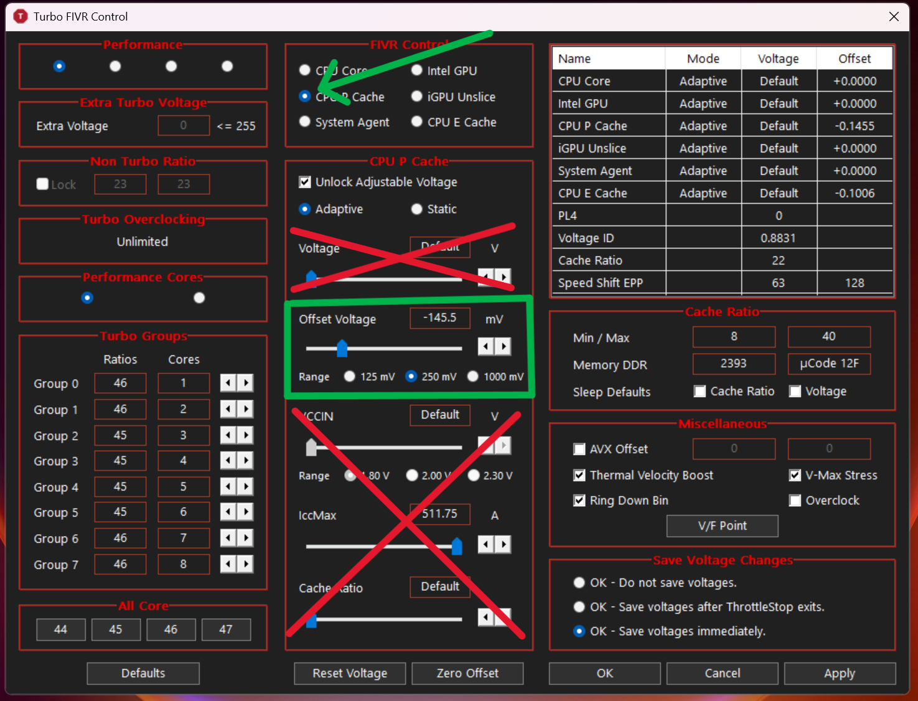Click the Zero Offset button

[467, 673]
